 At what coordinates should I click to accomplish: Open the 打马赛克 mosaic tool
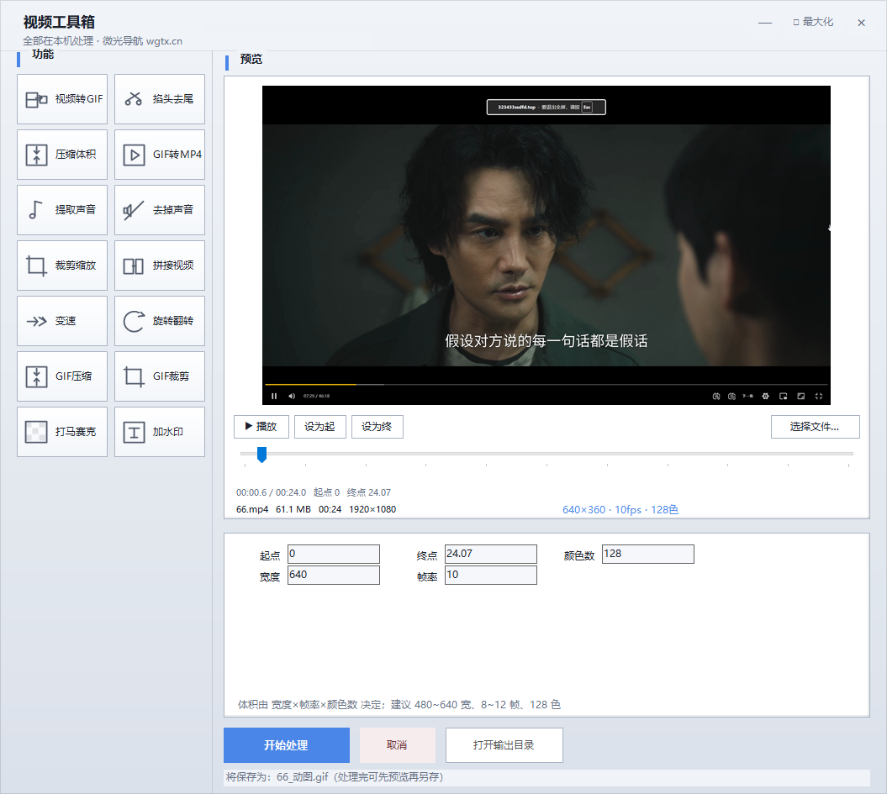tap(62, 431)
